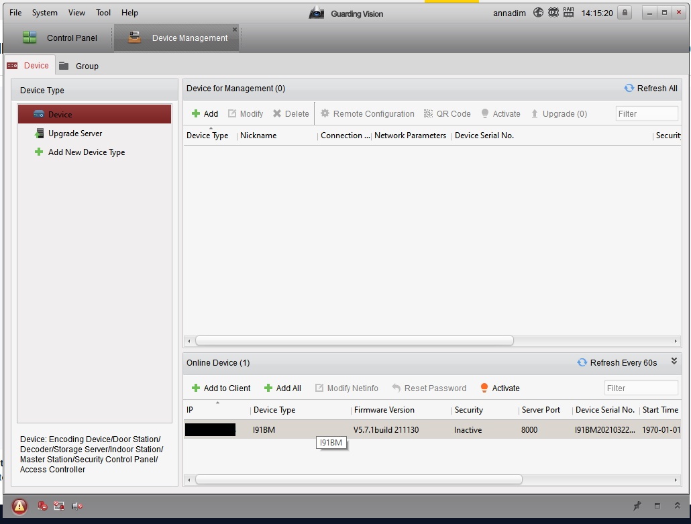Click managed devices horizontal scrollbar
The width and height of the screenshot is (691, 524).
tap(354, 341)
